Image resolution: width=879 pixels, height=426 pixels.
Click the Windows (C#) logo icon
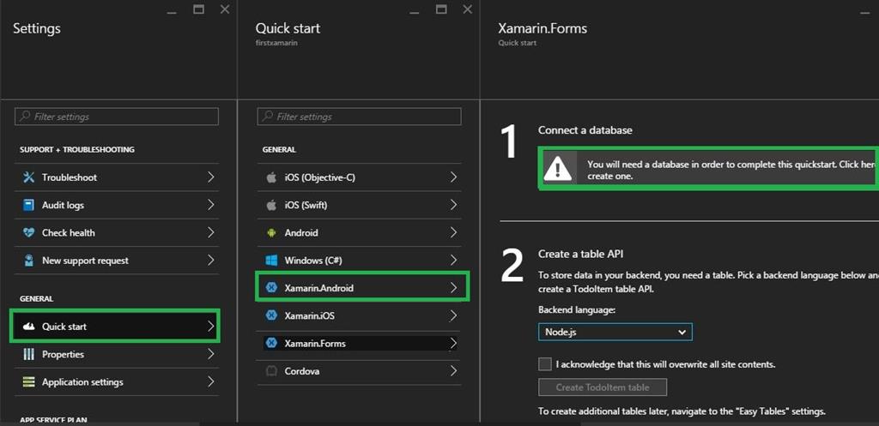[x=271, y=260]
